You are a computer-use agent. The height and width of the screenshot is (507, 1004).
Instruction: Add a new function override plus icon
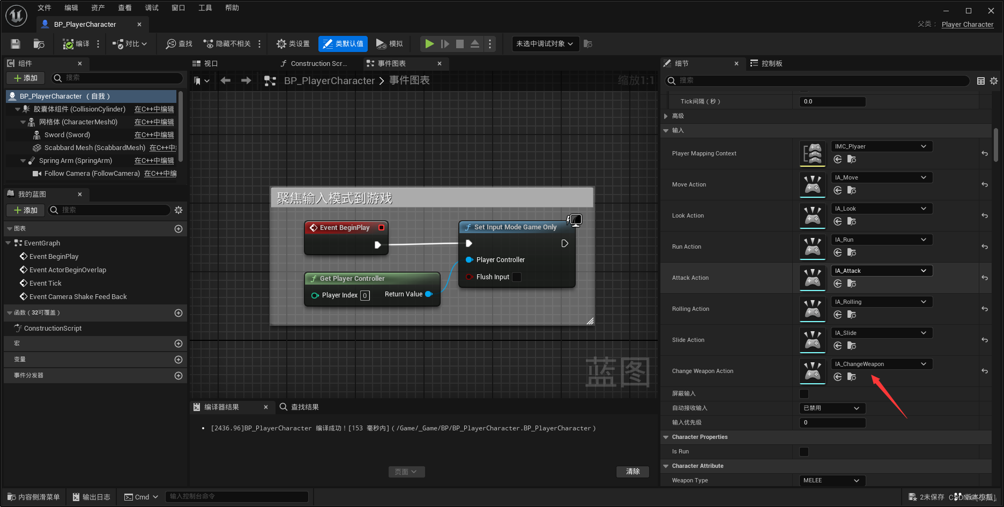pos(179,313)
